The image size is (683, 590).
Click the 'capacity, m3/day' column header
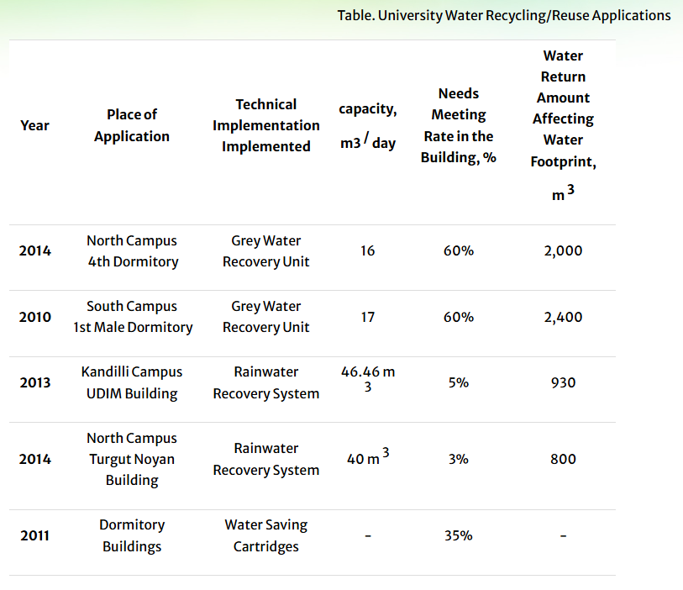[x=367, y=126]
